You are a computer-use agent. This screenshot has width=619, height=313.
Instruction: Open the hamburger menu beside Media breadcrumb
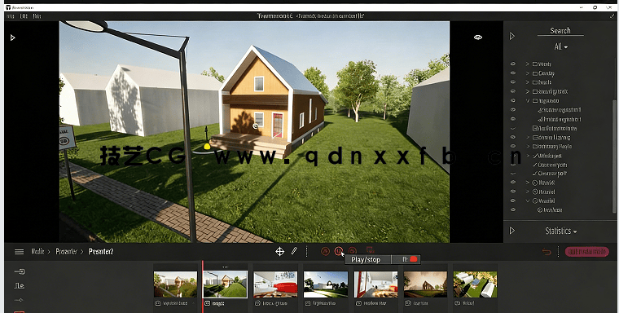click(19, 251)
